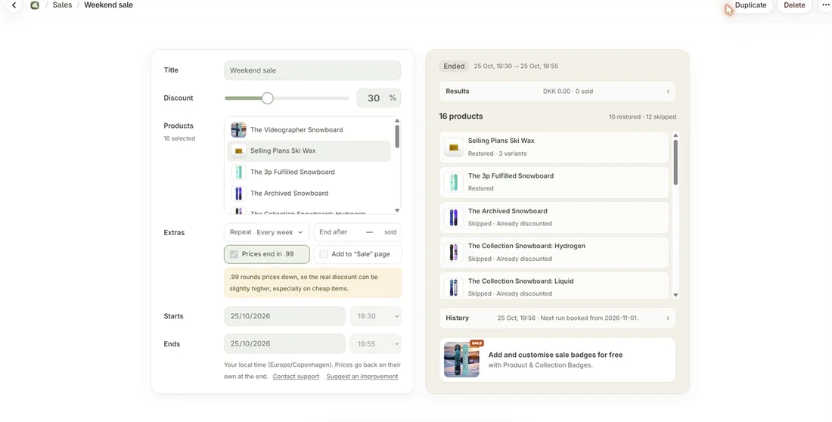Open the app home logo icon
The width and height of the screenshot is (832, 422).
(x=35, y=5)
